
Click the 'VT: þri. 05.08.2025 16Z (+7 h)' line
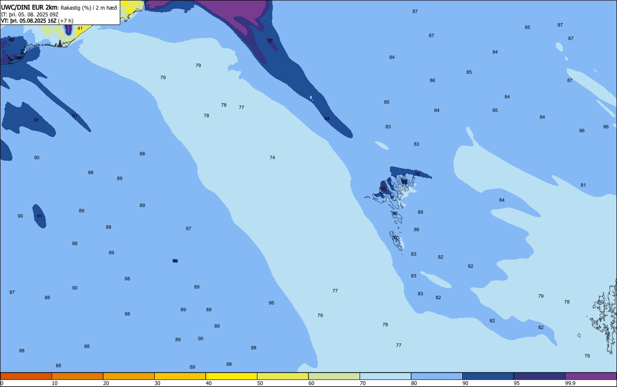point(37,21)
